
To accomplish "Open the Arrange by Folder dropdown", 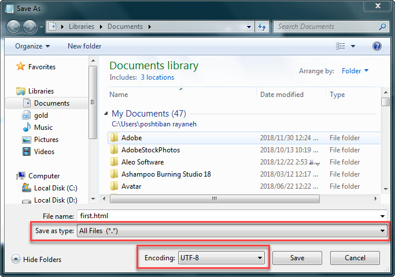I will (355, 71).
